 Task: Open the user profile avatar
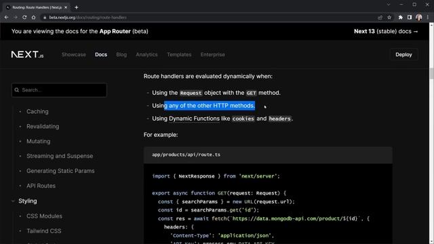coord(419,18)
